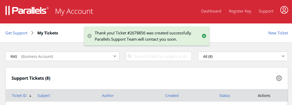This screenshot has width=292, height=105.
Task: Go to the Dashboard menu
Action: pos(211,11)
